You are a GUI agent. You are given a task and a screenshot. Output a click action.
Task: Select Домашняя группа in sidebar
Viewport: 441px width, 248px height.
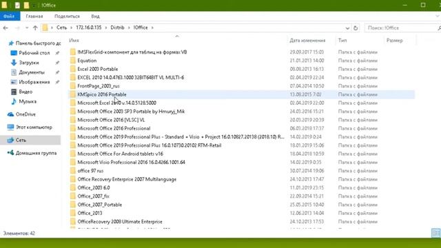[x=36, y=153]
